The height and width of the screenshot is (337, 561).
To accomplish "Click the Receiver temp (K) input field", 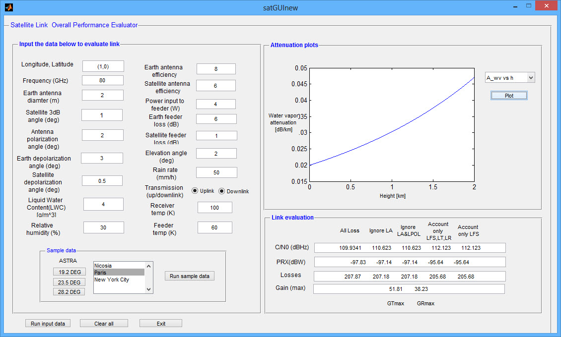I will (214, 208).
